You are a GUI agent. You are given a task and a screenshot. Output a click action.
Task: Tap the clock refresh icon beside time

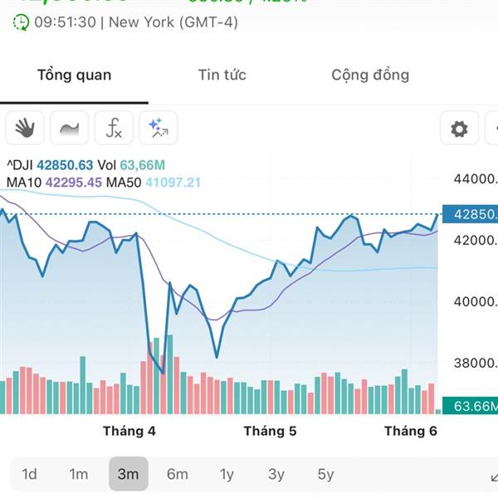click(x=21, y=22)
